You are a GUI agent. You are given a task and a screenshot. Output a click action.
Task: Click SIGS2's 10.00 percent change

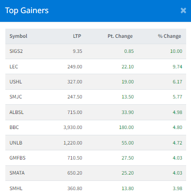point(176,51)
